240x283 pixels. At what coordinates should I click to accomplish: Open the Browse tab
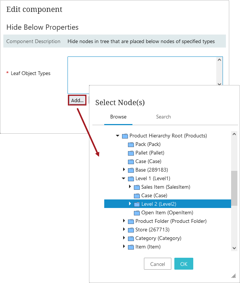[x=118, y=117]
